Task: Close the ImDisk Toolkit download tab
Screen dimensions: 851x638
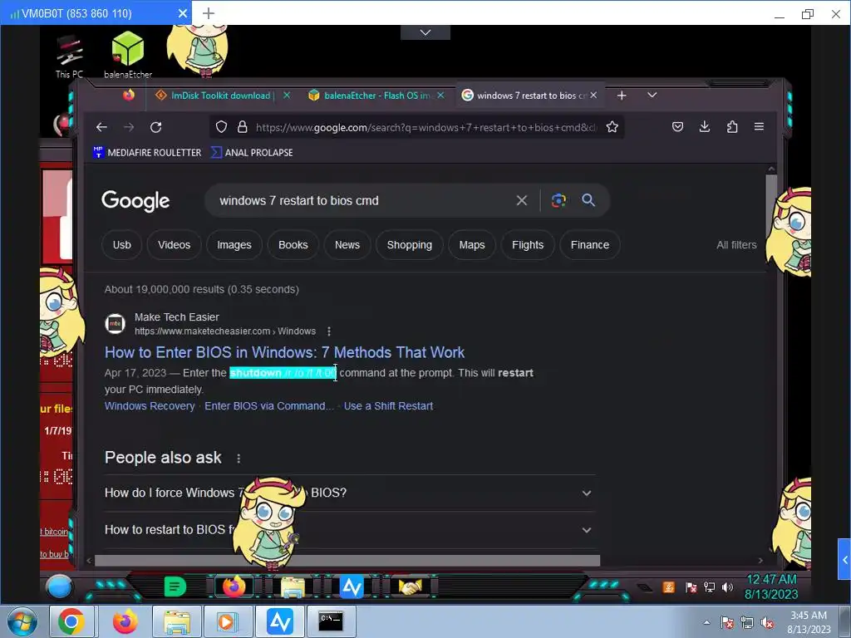Action: point(287,96)
